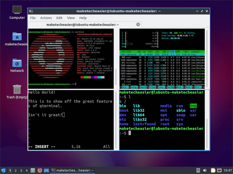Open the network manager tray icon

point(219,170)
